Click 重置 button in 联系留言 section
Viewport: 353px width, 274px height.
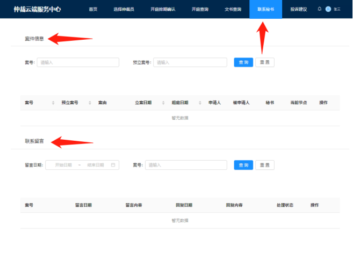pyautogui.click(x=265, y=165)
